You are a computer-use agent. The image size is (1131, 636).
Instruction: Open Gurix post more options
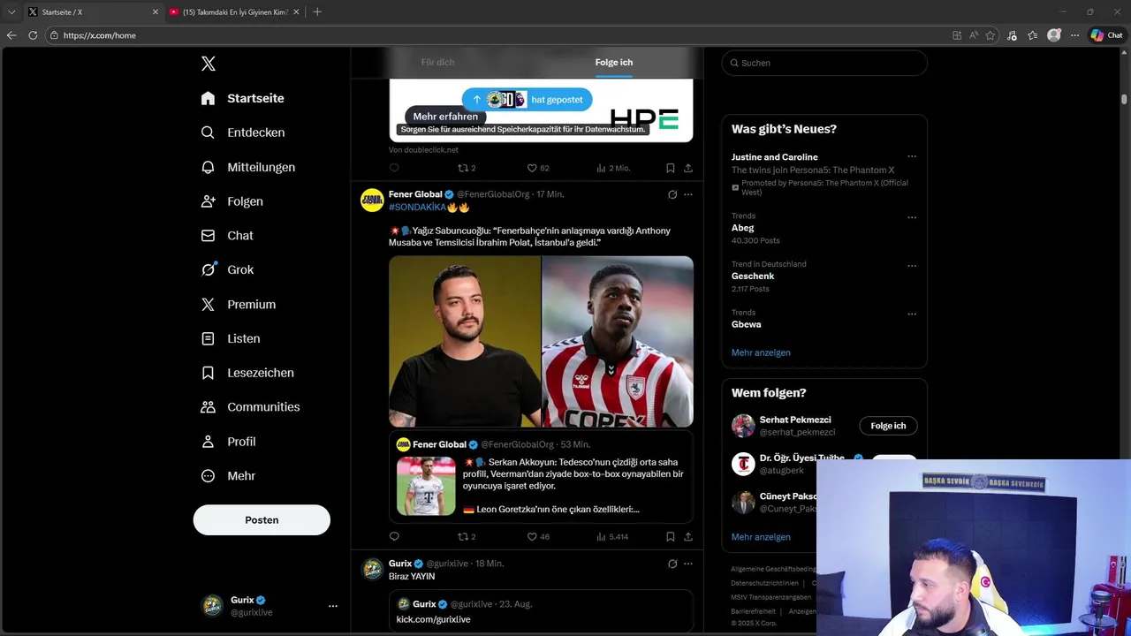(688, 564)
